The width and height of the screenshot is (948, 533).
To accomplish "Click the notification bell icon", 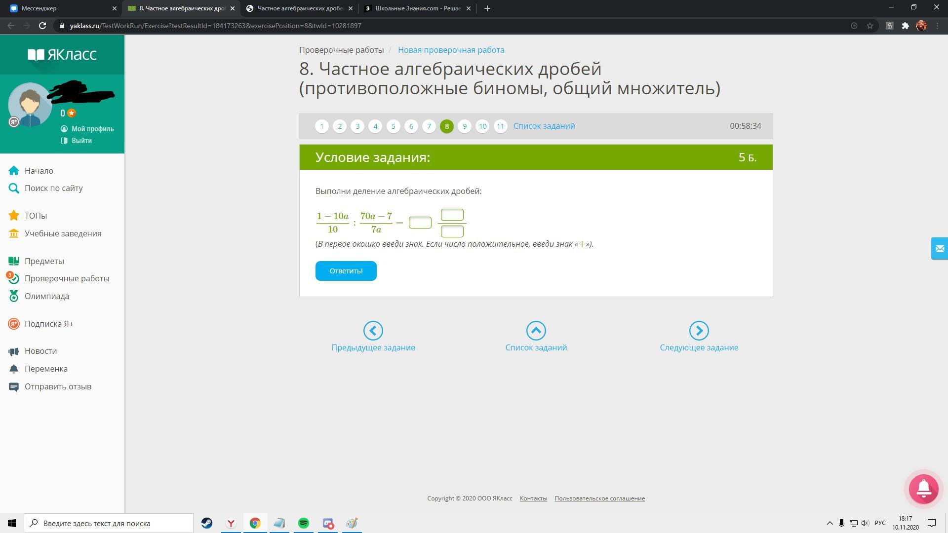I will click(x=923, y=489).
